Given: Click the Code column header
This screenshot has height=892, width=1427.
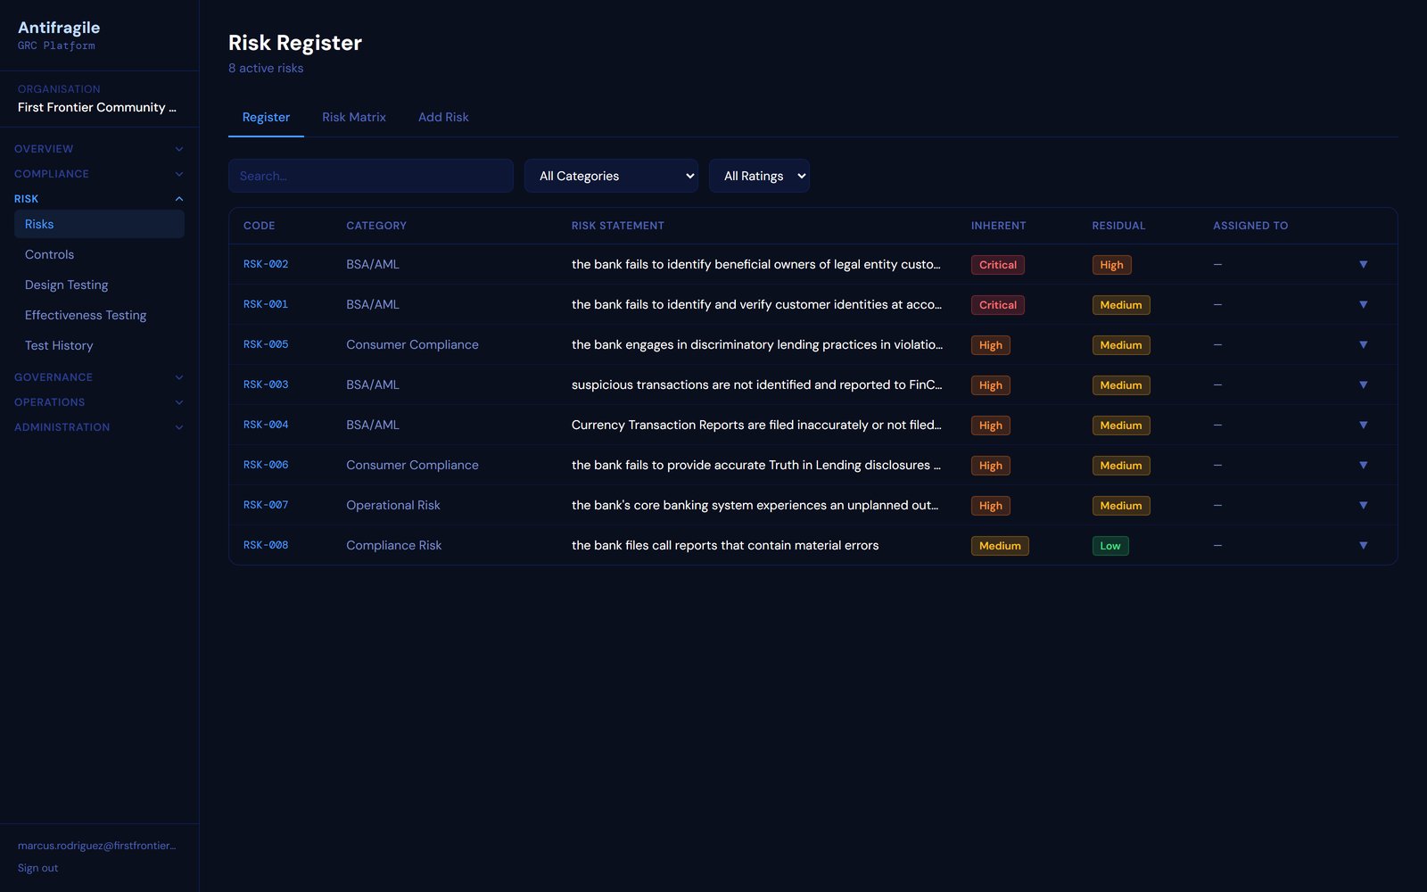Looking at the screenshot, I should (260, 226).
